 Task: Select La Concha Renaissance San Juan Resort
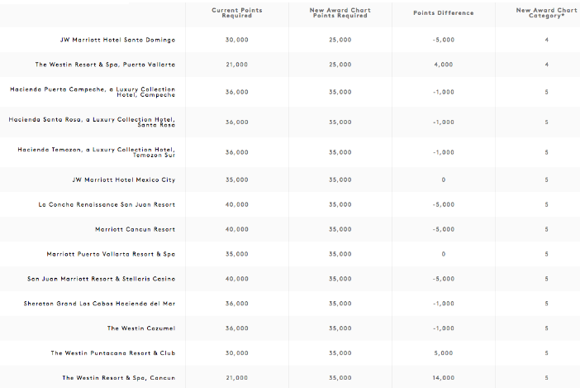(x=107, y=204)
